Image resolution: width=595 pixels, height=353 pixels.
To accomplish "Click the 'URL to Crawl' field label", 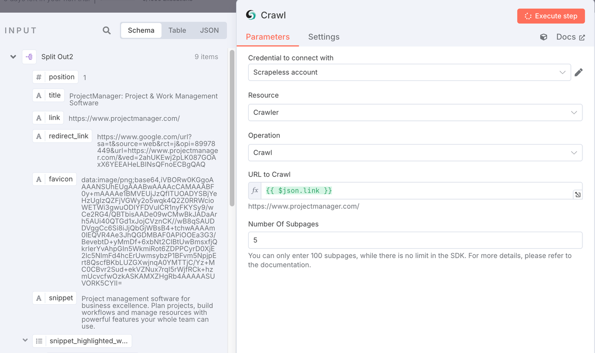I will pos(269,174).
